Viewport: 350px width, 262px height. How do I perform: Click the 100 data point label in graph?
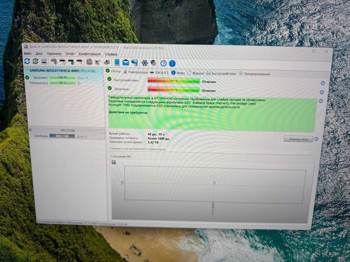click(214, 183)
